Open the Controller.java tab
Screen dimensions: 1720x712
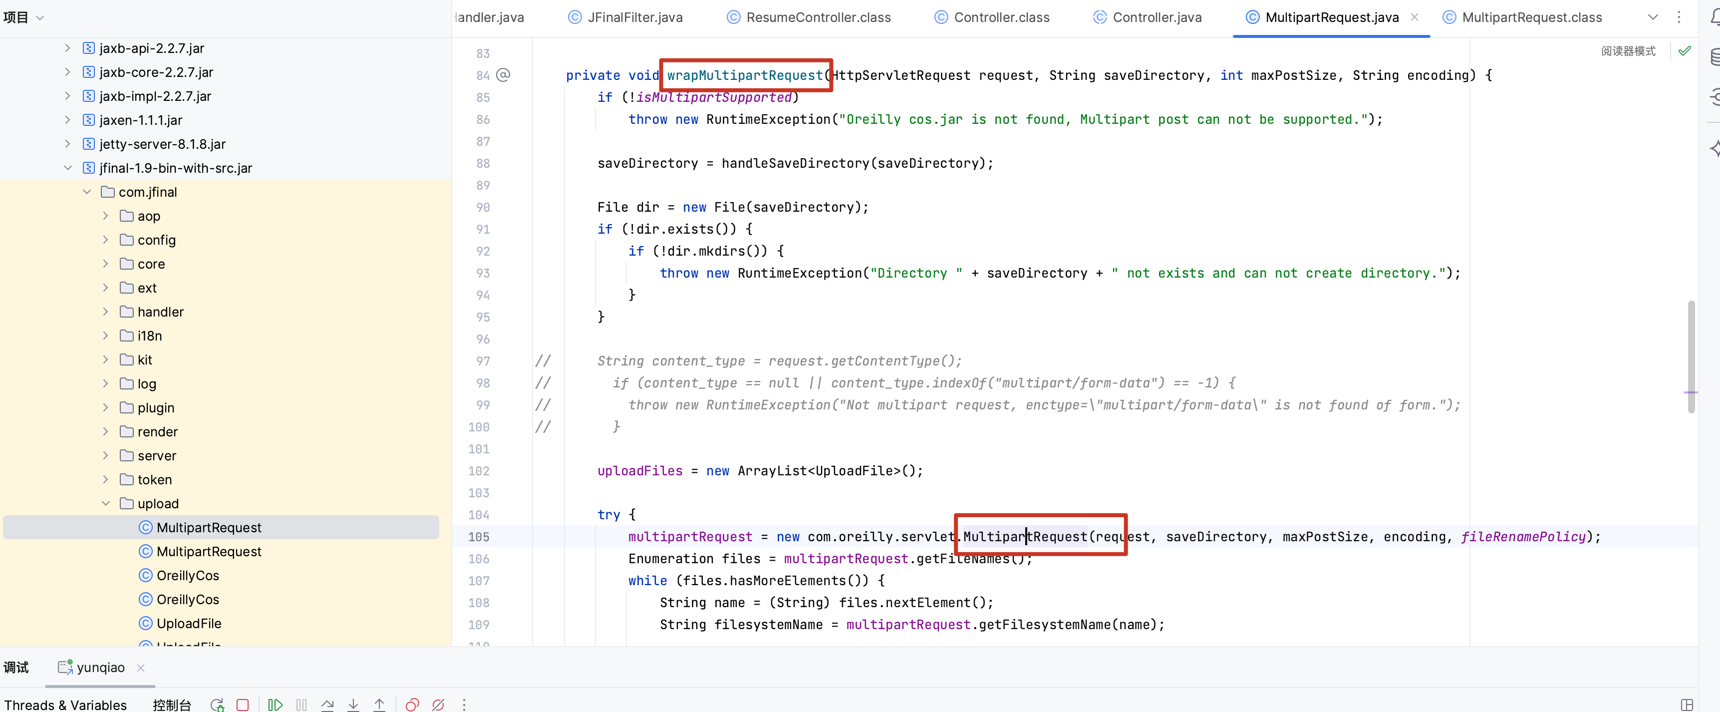pyautogui.click(x=1156, y=17)
